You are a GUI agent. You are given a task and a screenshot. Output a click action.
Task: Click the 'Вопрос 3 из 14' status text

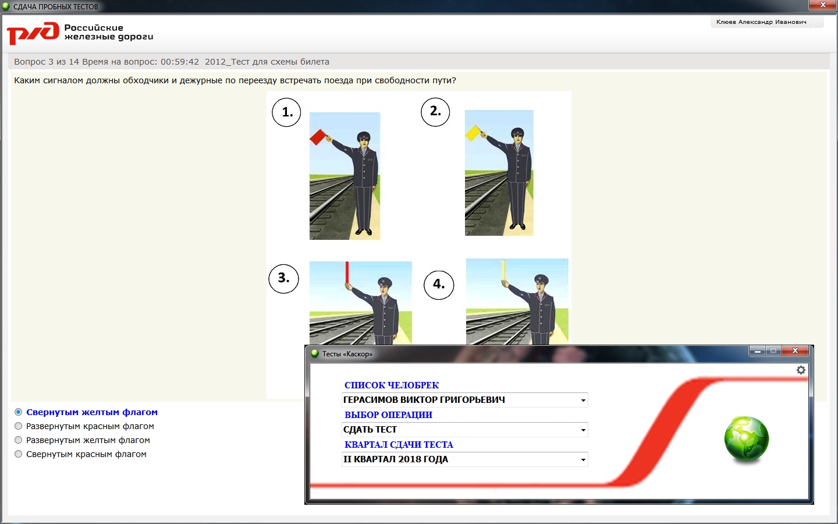pyautogui.click(x=47, y=62)
